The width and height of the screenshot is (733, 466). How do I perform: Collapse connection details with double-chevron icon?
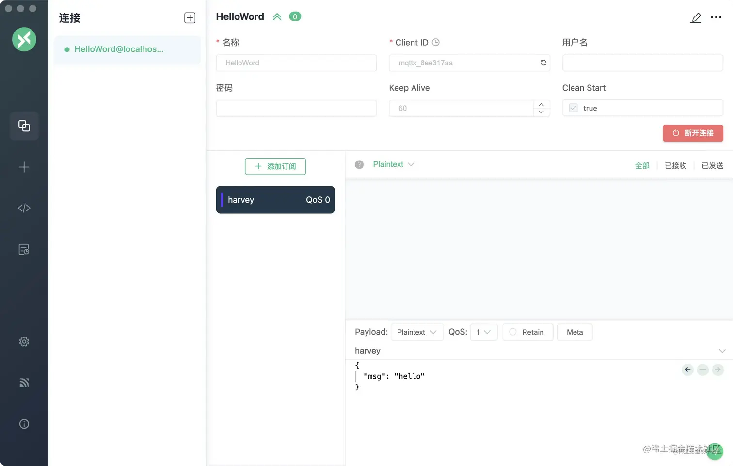(277, 17)
